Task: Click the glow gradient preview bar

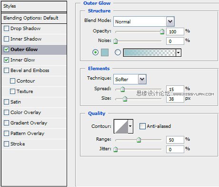Action: tap(149, 52)
